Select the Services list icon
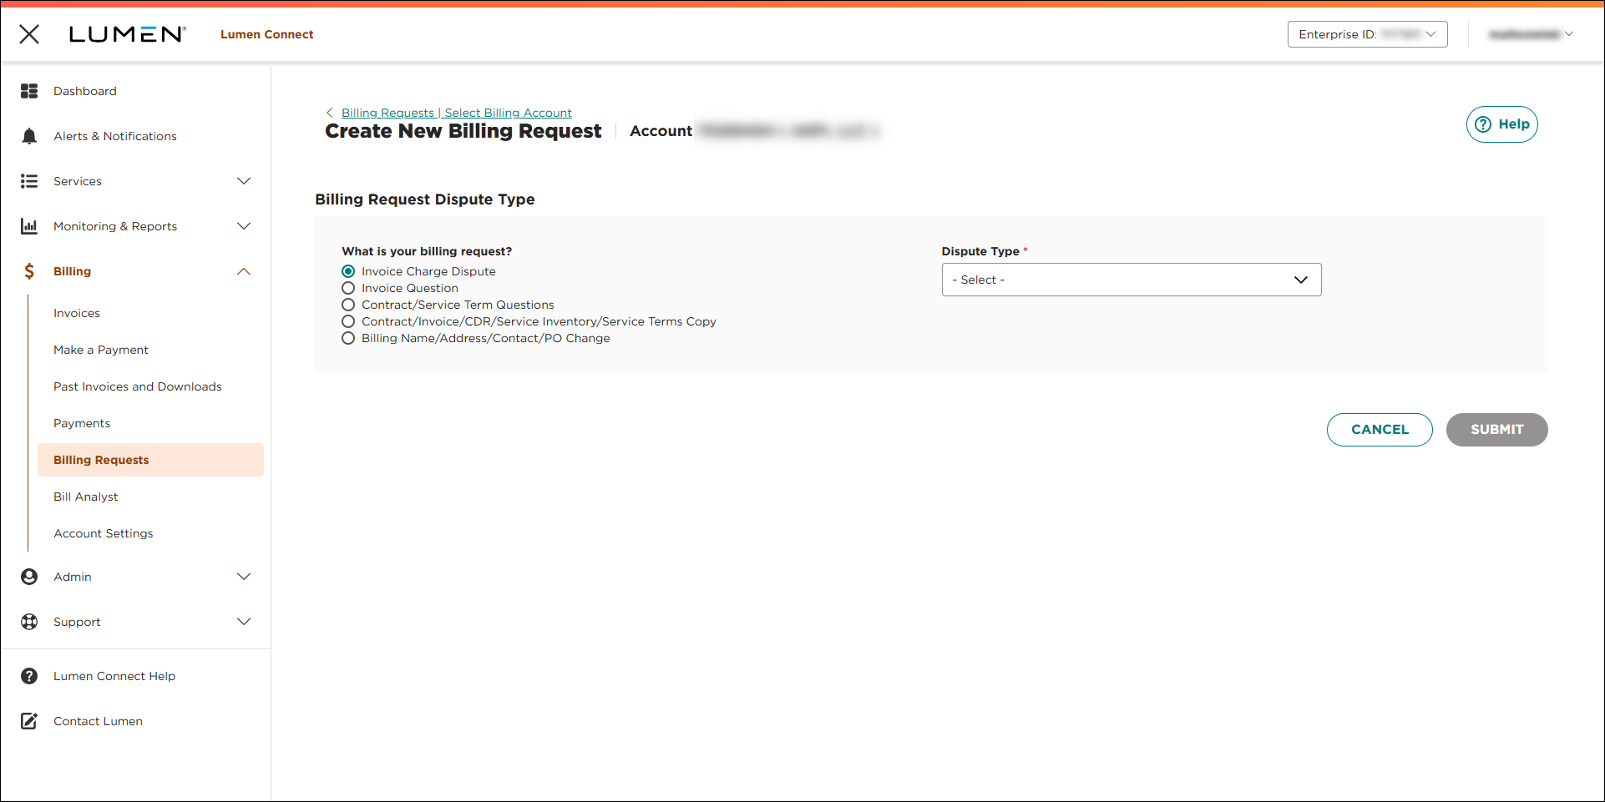1605x802 pixels. click(29, 180)
